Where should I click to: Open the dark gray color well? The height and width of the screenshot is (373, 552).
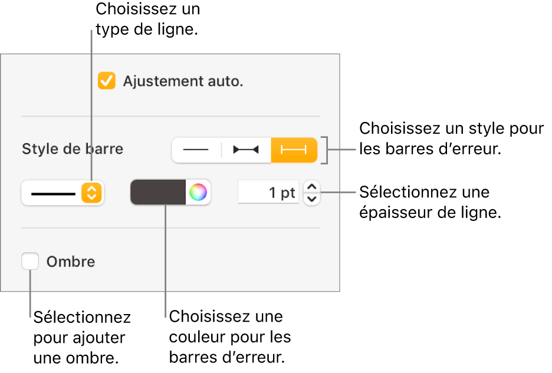(x=158, y=193)
